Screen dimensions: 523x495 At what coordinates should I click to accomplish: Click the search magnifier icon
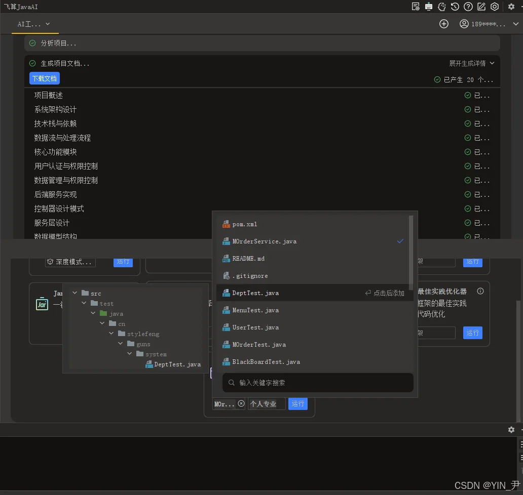pos(231,383)
